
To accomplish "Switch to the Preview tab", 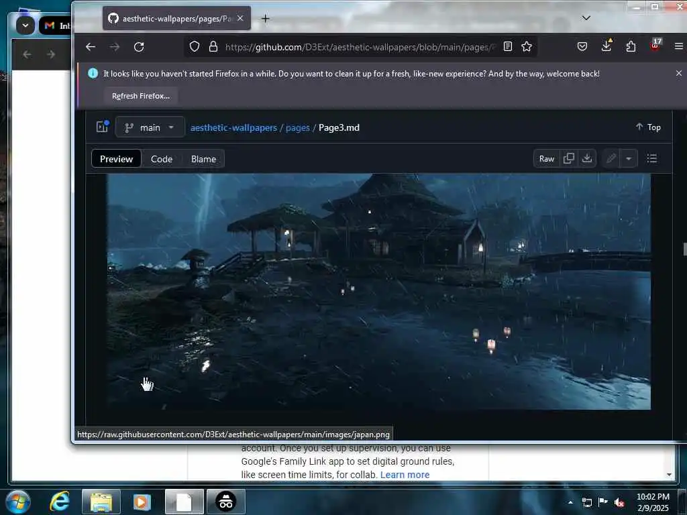I will tap(116, 159).
